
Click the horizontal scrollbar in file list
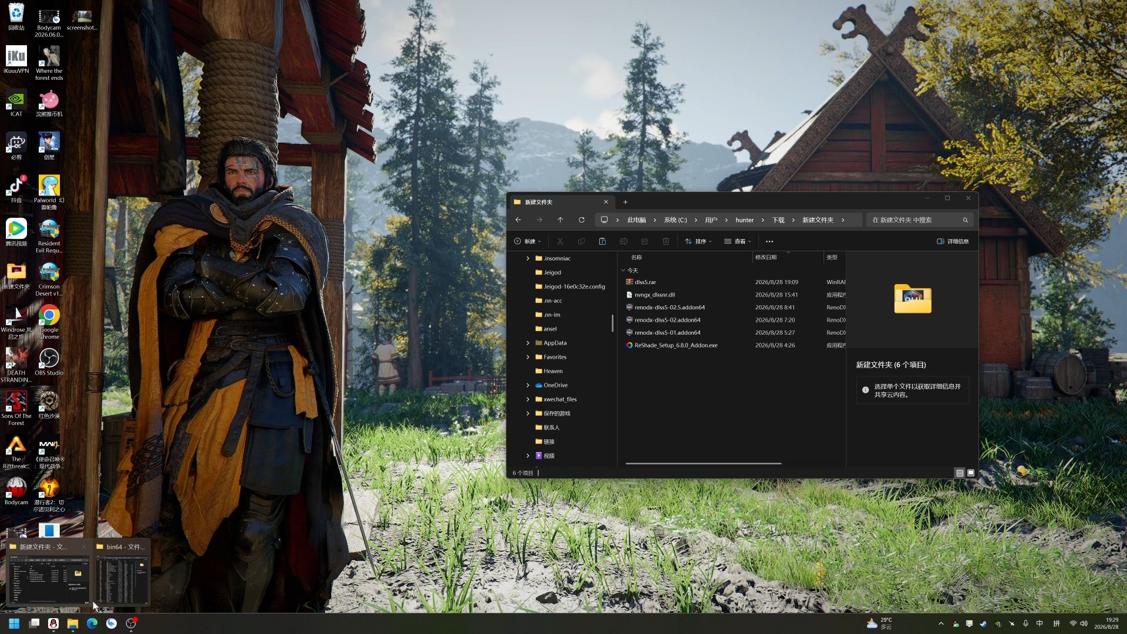[703, 464]
